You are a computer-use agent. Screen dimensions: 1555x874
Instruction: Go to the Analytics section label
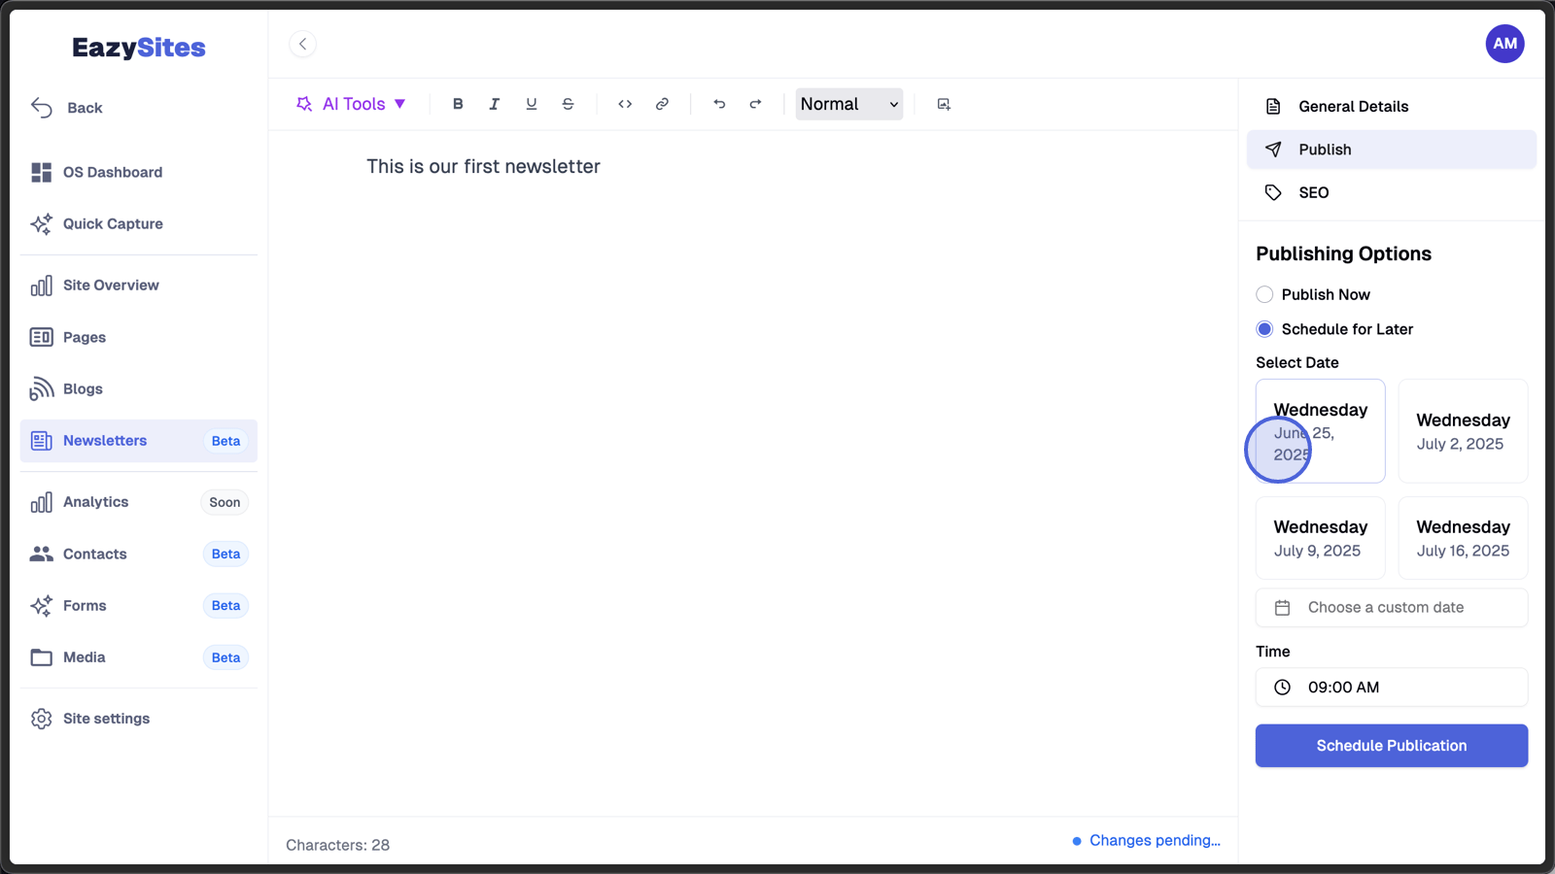coord(95,502)
